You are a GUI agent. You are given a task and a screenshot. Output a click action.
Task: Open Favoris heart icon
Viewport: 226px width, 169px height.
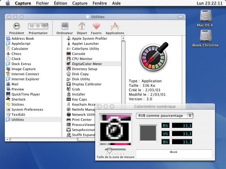(96, 26)
